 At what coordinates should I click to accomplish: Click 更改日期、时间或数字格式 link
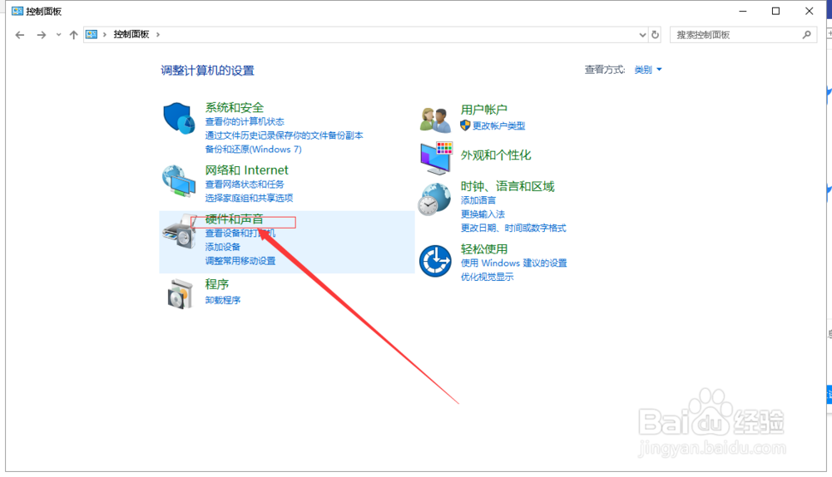coord(513,228)
